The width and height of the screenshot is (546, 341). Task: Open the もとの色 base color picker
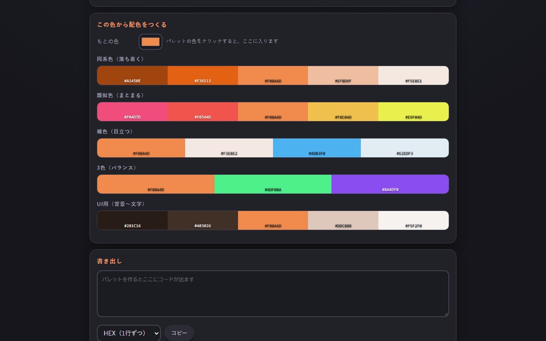(x=150, y=42)
